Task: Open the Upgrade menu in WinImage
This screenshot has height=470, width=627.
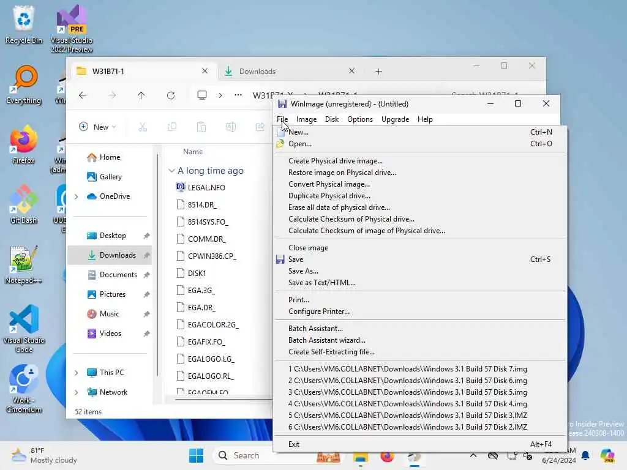Action: 395,119
